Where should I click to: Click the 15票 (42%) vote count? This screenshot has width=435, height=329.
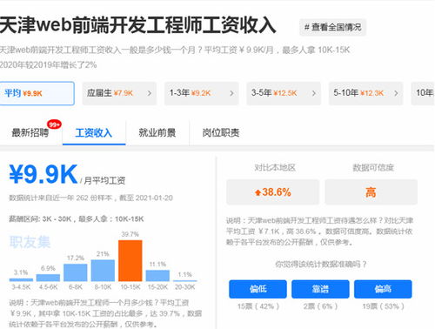pyautogui.click(x=258, y=306)
